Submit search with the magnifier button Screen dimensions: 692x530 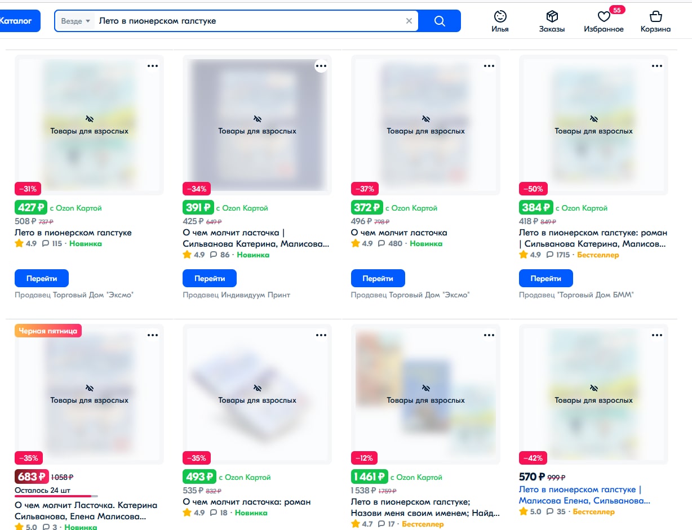[x=440, y=21]
